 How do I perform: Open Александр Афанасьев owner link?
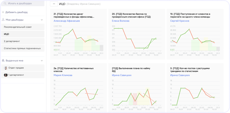[67, 21]
